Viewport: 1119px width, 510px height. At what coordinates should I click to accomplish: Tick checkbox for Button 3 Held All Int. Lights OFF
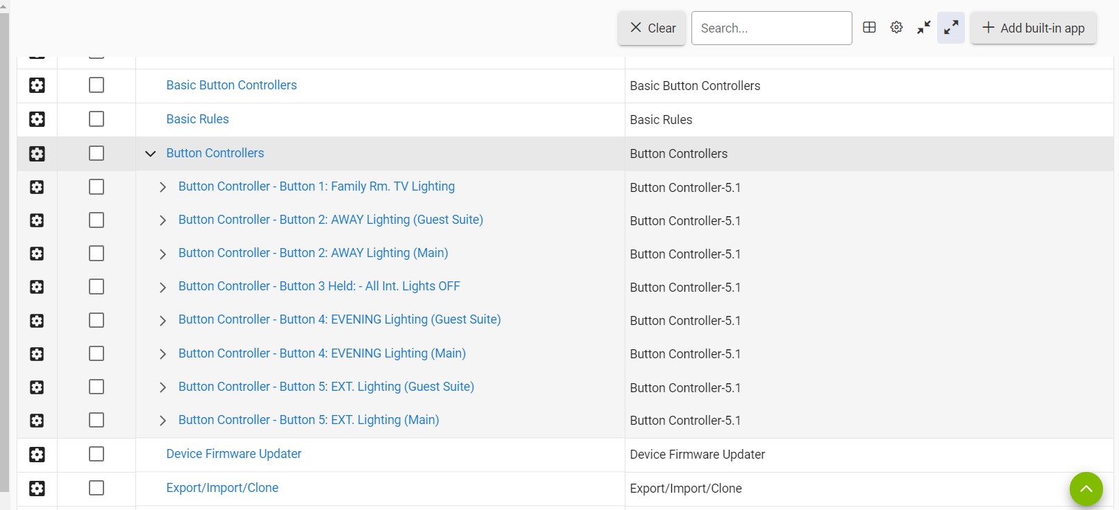tap(96, 287)
